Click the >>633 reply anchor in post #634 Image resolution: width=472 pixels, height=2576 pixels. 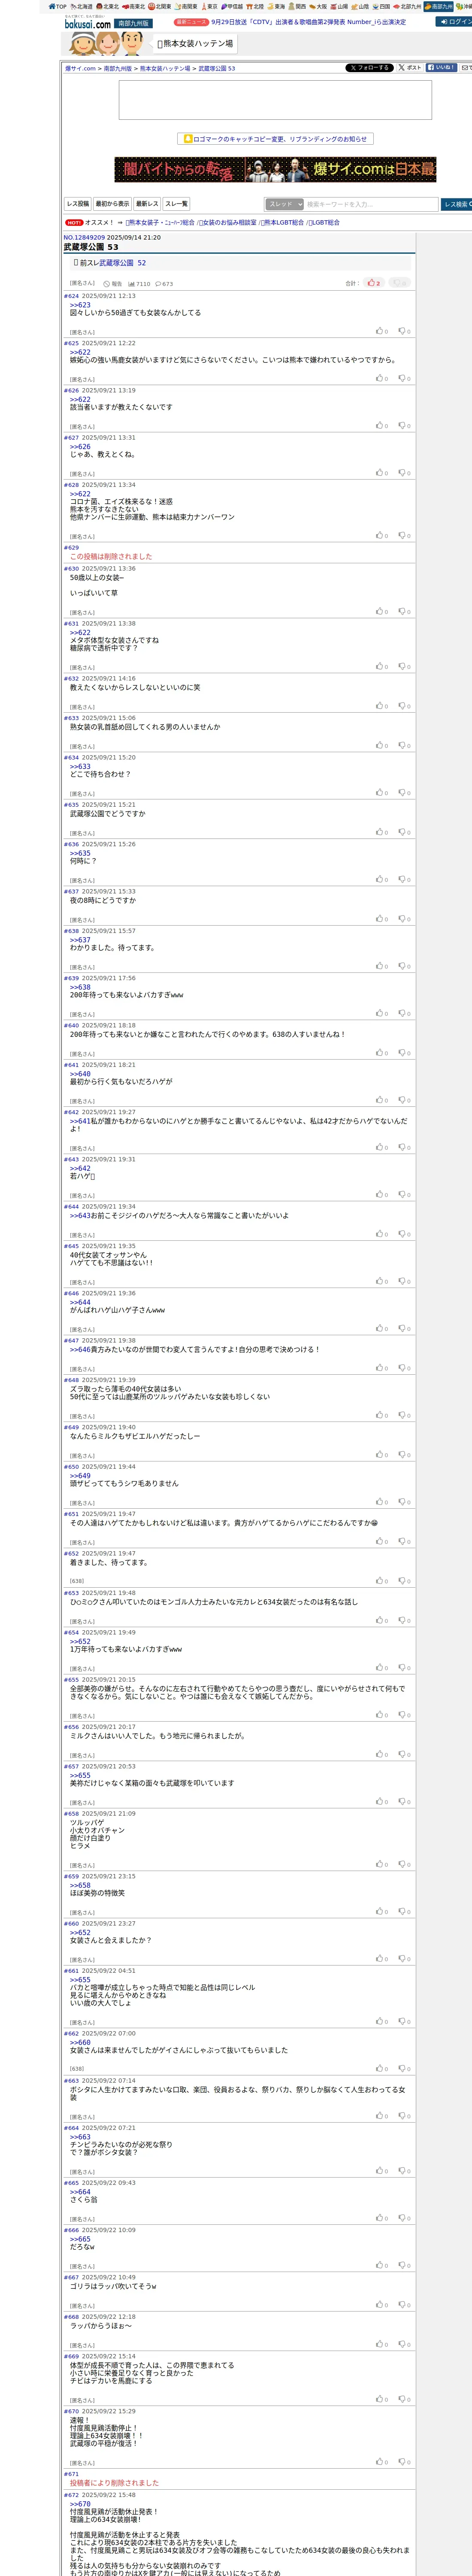(x=80, y=767)
